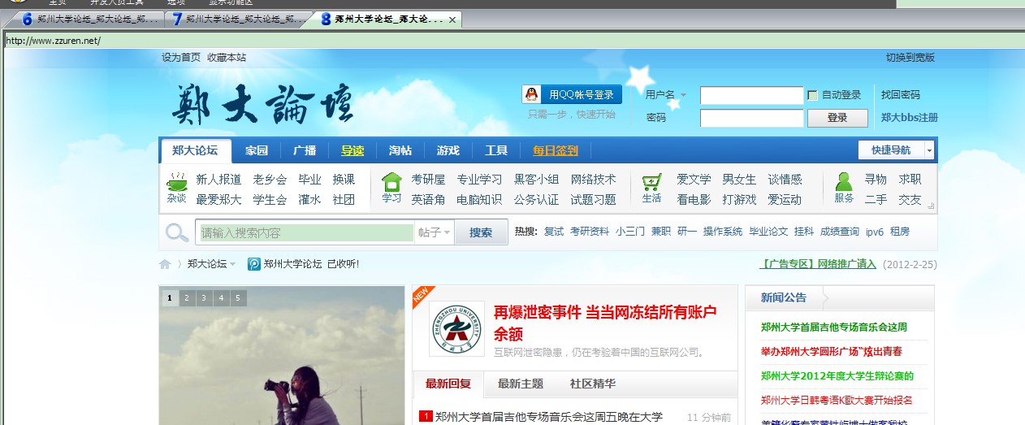Click the 设为首页 link

(181, 58)
